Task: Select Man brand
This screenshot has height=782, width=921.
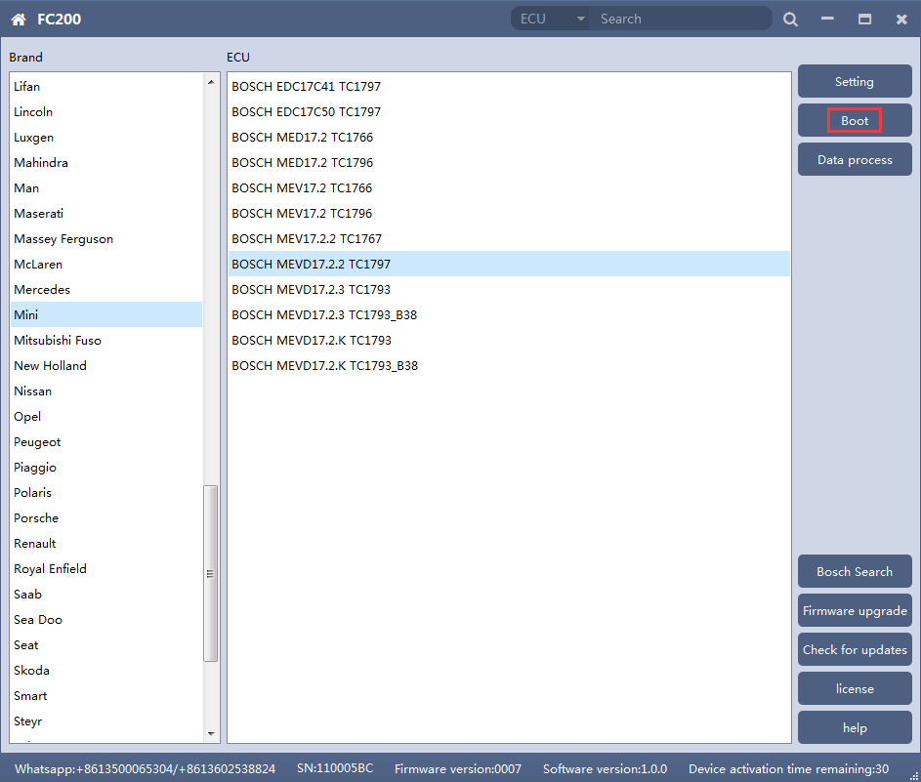Action: pyautogui.click(x=106, y=187)
